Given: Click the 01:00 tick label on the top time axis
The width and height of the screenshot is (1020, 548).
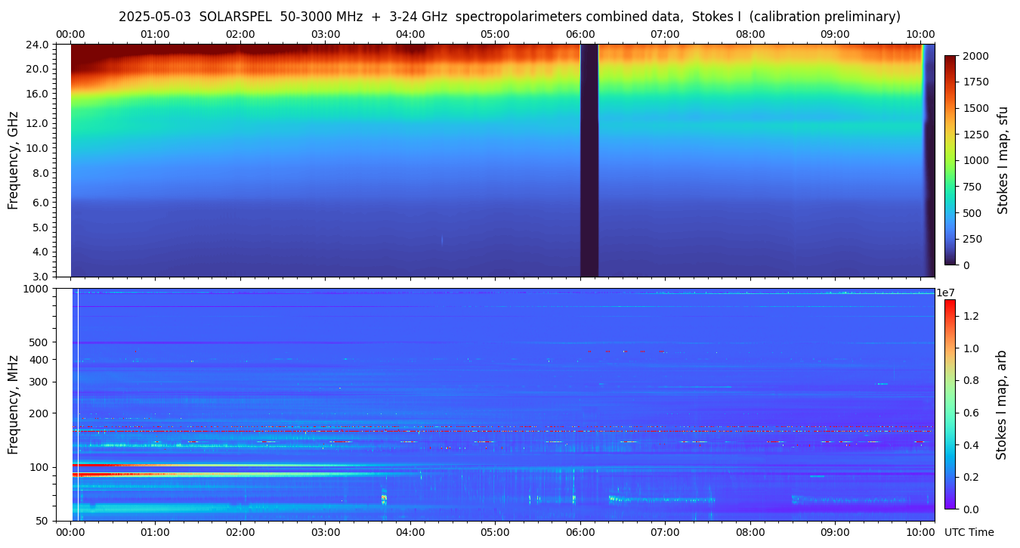Looking at the screenshot, I should tap(156, 34).
